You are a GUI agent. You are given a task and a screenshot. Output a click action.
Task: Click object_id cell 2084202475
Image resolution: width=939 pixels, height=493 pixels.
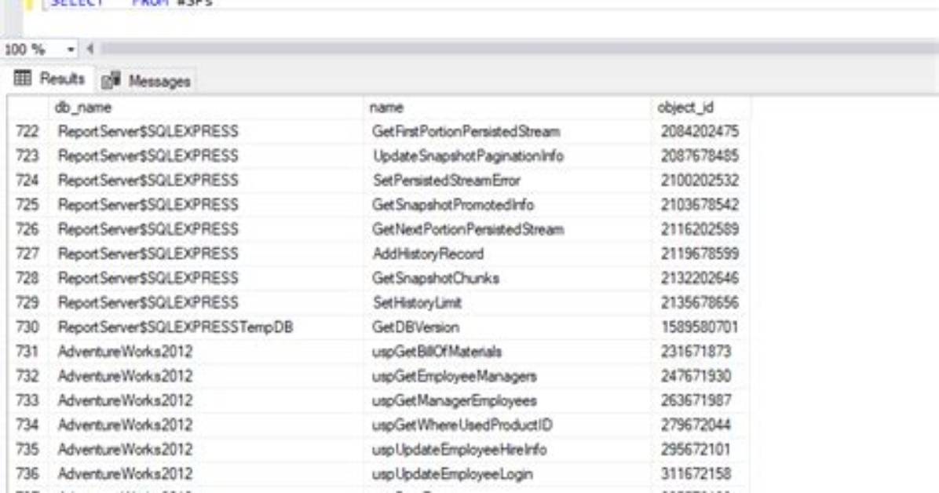tap(700, 131)
